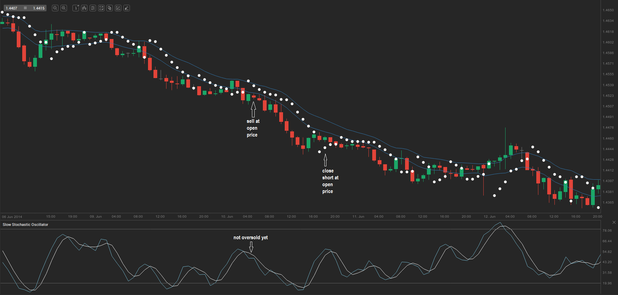Select the drawing pencil edit icon
Image resolution: width=618 pixels, height=295 pixels.
[118, 8]
